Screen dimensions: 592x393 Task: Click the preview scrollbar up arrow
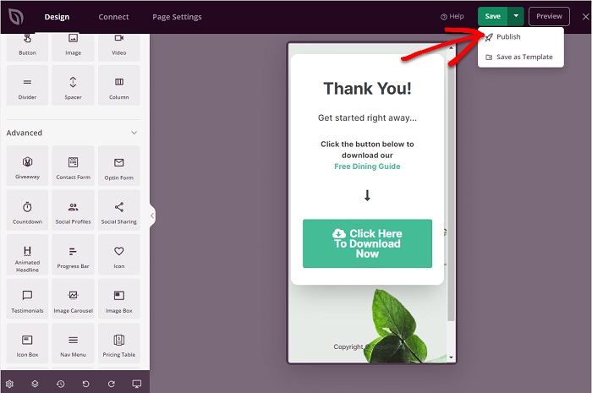[451, 48]
